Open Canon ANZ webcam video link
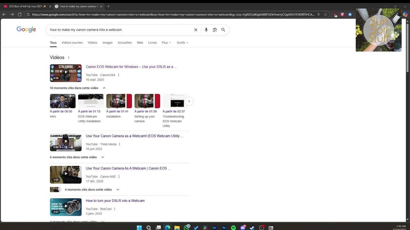410x230 pixels. [128, 168]
